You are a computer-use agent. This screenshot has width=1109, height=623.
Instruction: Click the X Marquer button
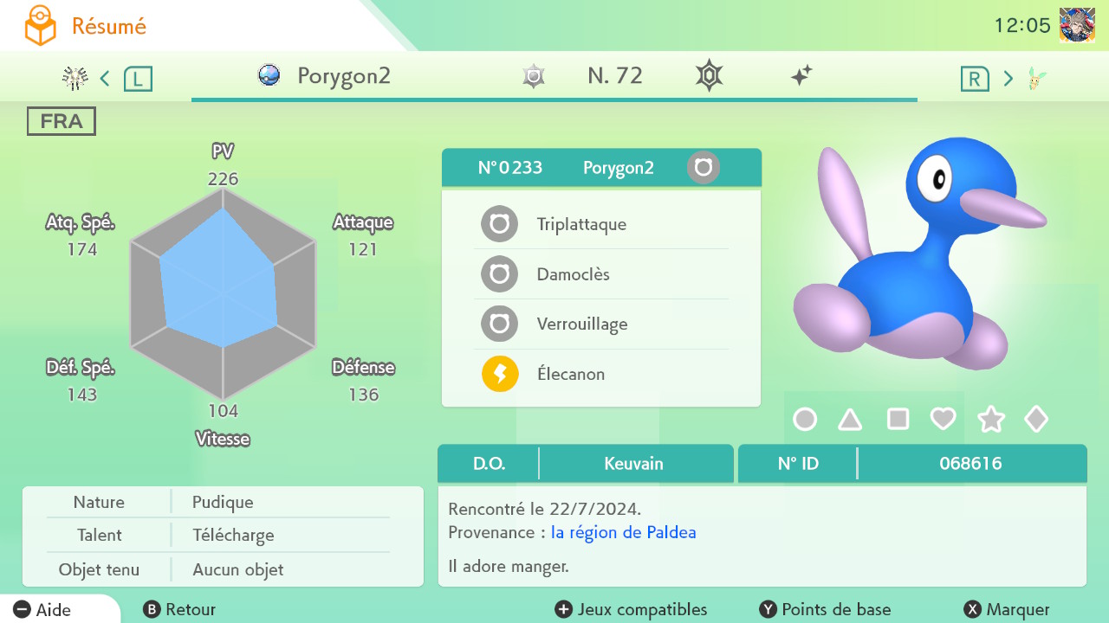1007,610
